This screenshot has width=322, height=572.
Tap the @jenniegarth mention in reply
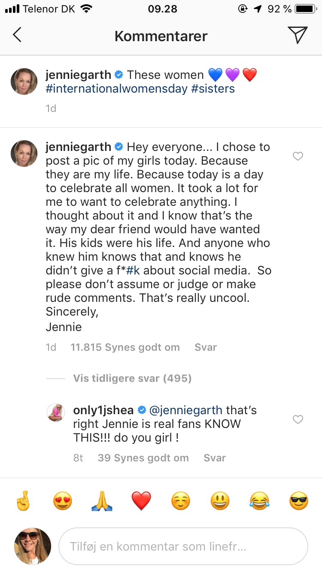[x=185, y=410]
